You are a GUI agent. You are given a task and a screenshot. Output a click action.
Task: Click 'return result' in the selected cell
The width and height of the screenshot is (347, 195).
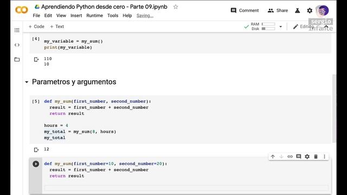tap(67, 175)
